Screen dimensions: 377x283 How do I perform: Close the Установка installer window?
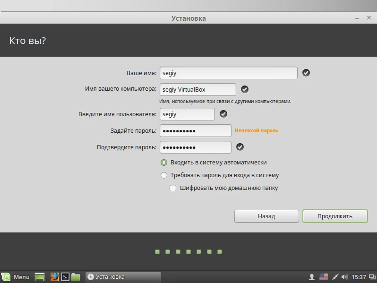pos(369,18)
